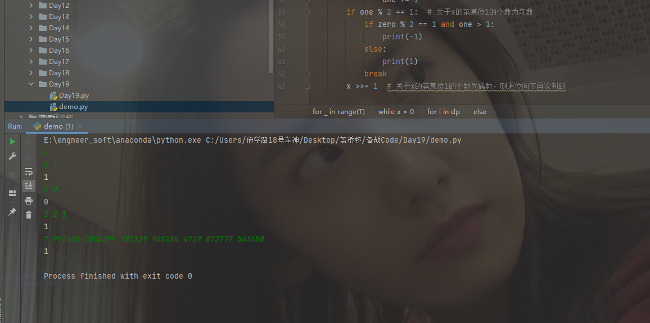Fold code block at line 37
This screenshot has width=650, height=323.
coord(307,12)
